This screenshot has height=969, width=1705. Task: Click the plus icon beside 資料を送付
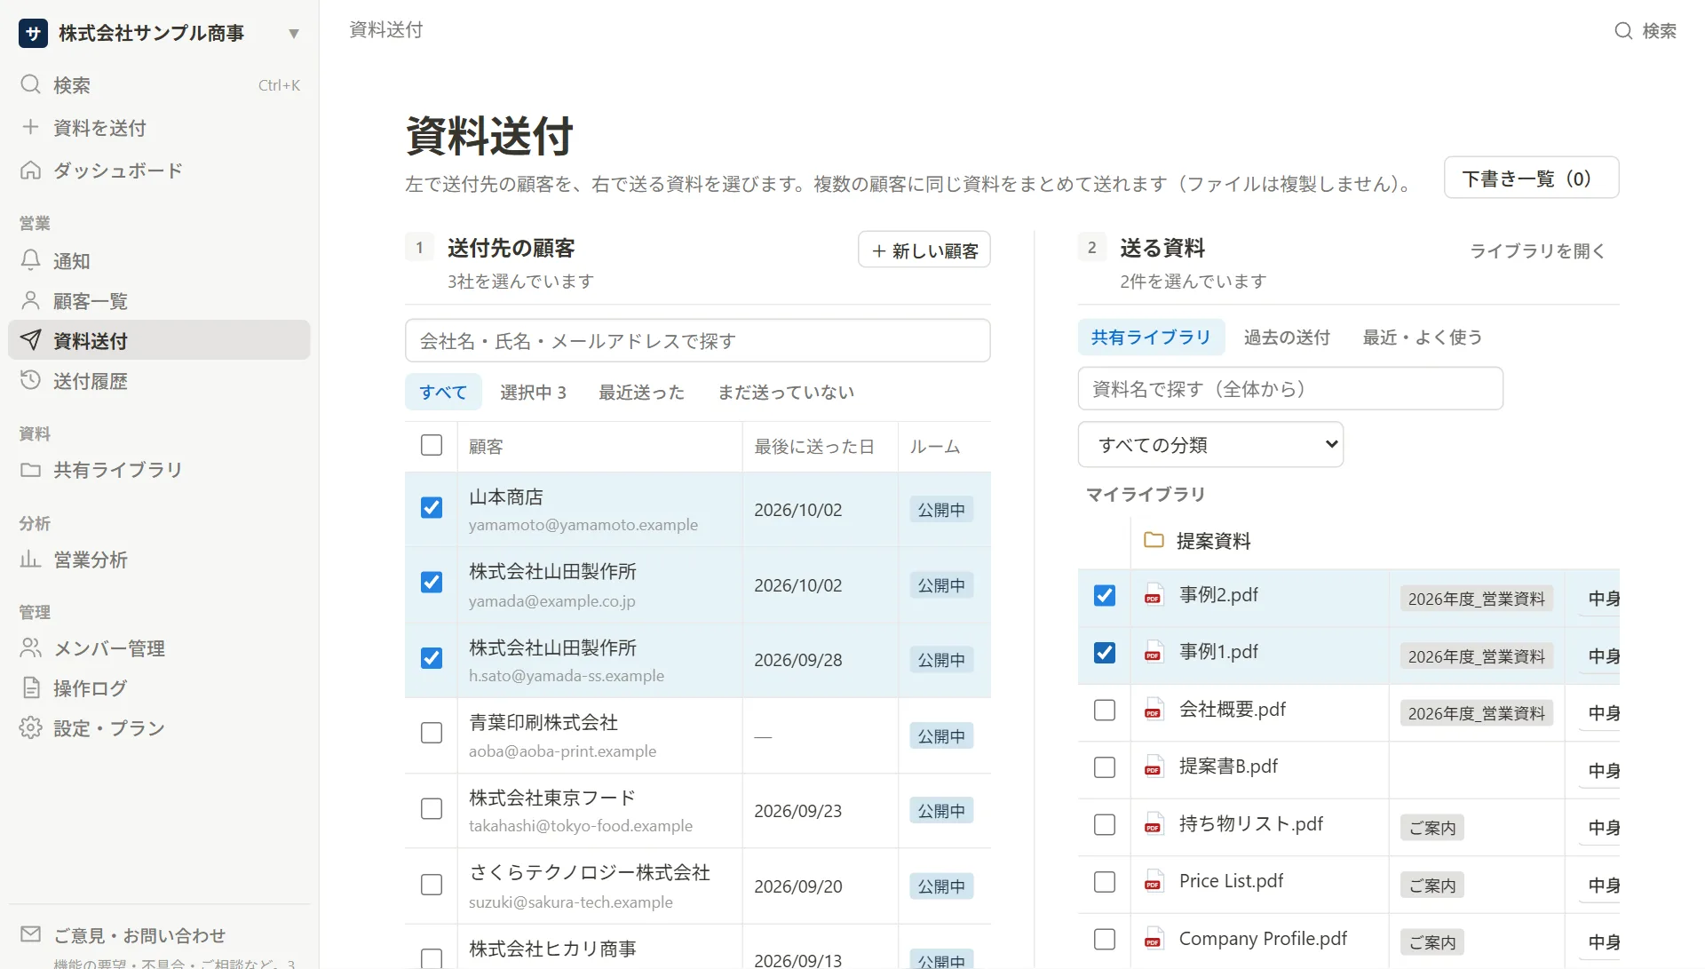[31, 127]
